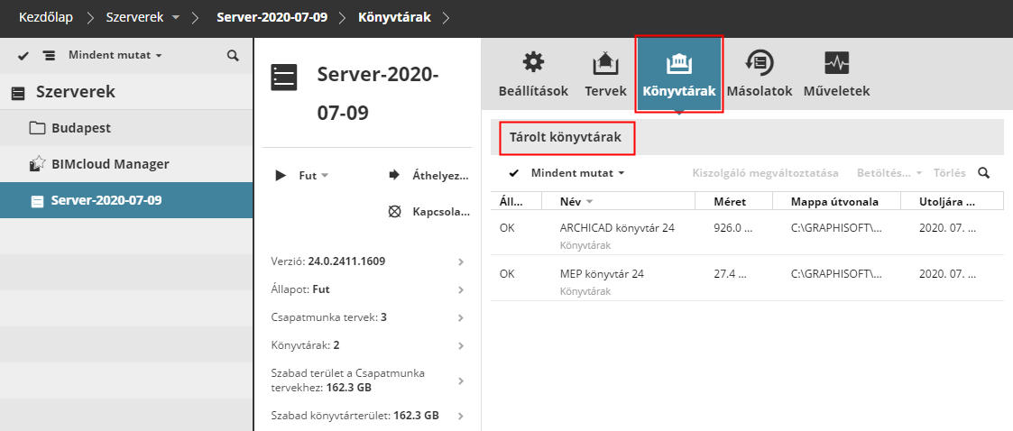Expand the Állapot: Fut row

pyautogui.click(x=366, y=289)
